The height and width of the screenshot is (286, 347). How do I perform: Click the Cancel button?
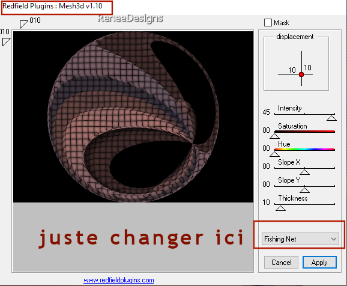[x=281, y=263]
